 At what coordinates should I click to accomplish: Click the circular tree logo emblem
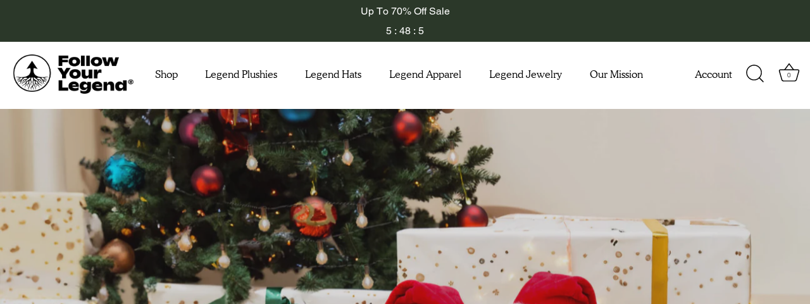point(32,73)
